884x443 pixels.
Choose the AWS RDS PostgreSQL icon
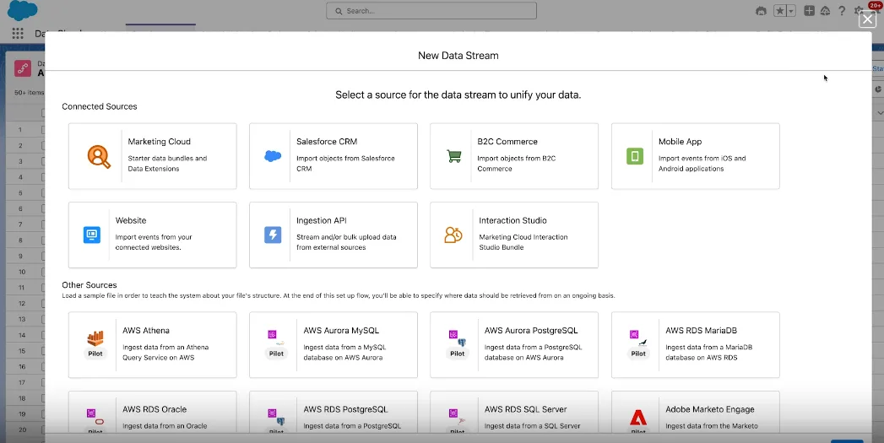[276, 417]
